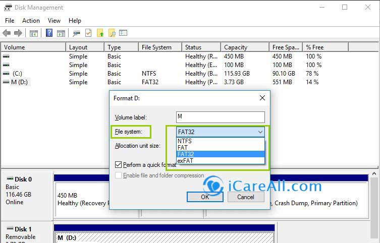Toggle the Show/Hide Action Pane icon

[61, 33]
